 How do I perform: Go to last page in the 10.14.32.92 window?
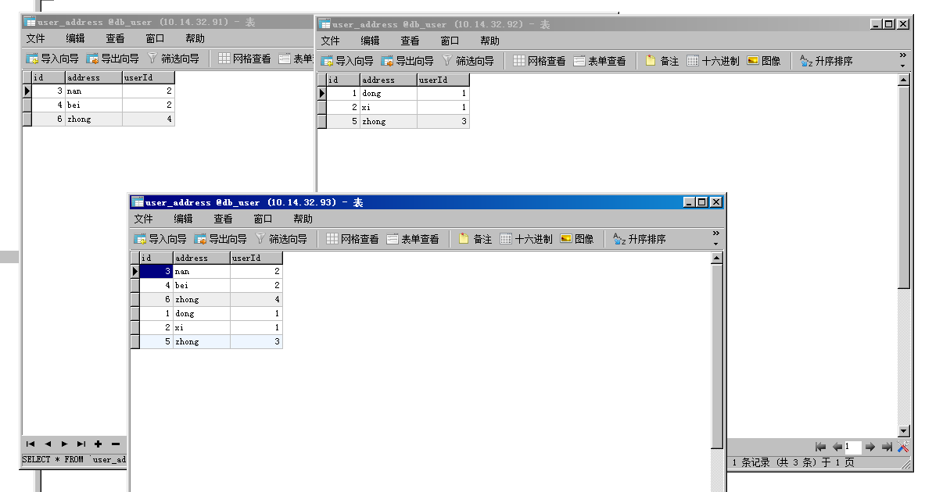click(x=887, y=447)
